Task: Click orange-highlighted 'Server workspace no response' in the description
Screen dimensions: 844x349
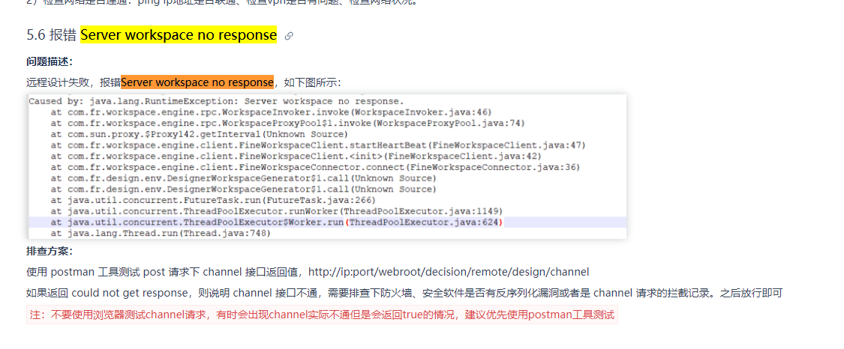Action: click(197, 82)
